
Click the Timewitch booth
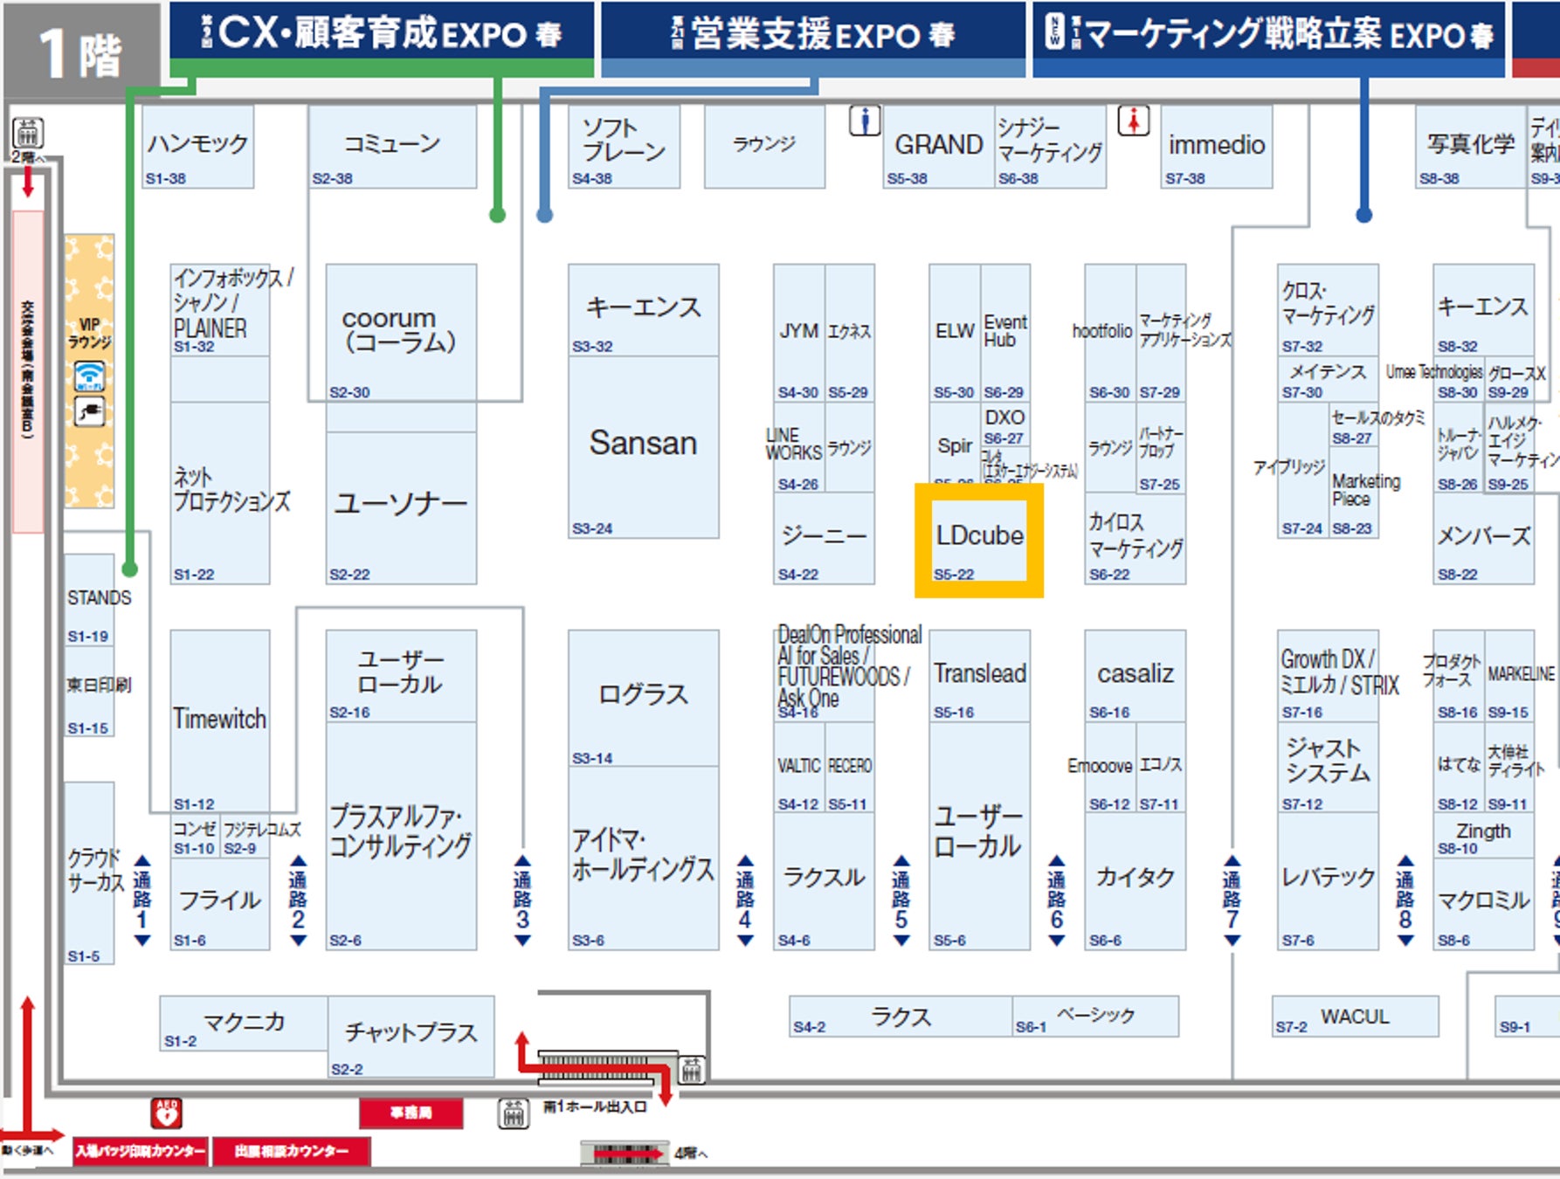pyautogui.click(x=220, y=721)
